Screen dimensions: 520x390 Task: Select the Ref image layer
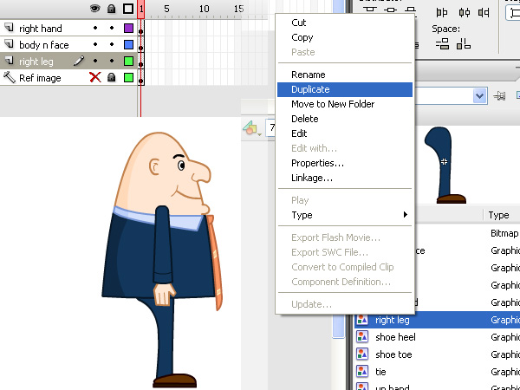tap(40, 78)
